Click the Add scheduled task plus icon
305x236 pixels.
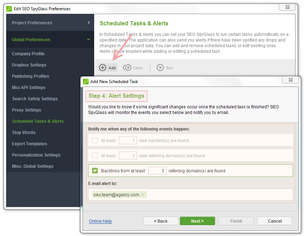click(x=103, y=68)
